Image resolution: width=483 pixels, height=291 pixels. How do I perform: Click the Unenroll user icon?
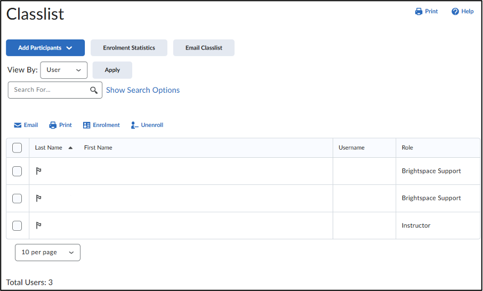[134, 125]
